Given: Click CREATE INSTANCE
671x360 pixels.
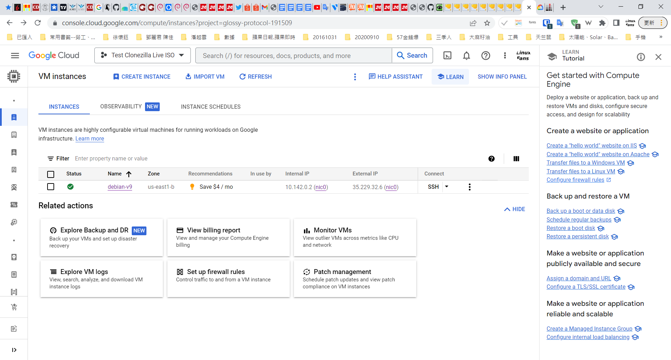Looking at the screenshot, I should 142,77.
